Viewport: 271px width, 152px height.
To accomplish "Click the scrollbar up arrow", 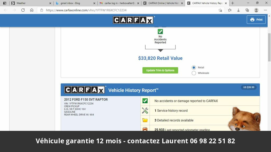I will tap(269, 16).
